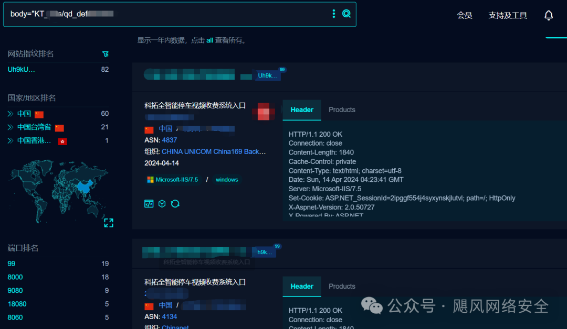Expand the 中国 country entry chevron

click(10, 114)
